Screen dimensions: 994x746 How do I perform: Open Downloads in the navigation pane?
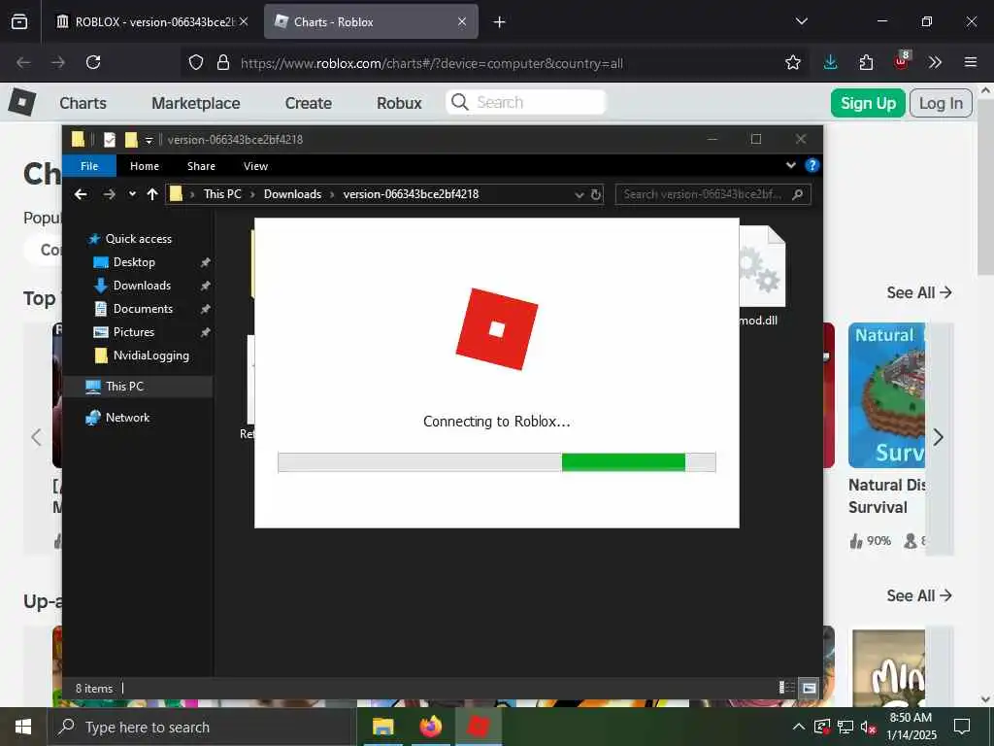(x=142, y=286)
